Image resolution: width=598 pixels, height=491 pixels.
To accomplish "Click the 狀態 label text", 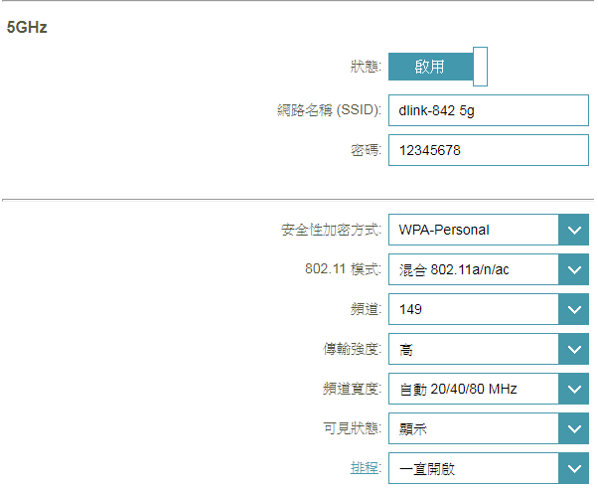I will coord(366,67).
